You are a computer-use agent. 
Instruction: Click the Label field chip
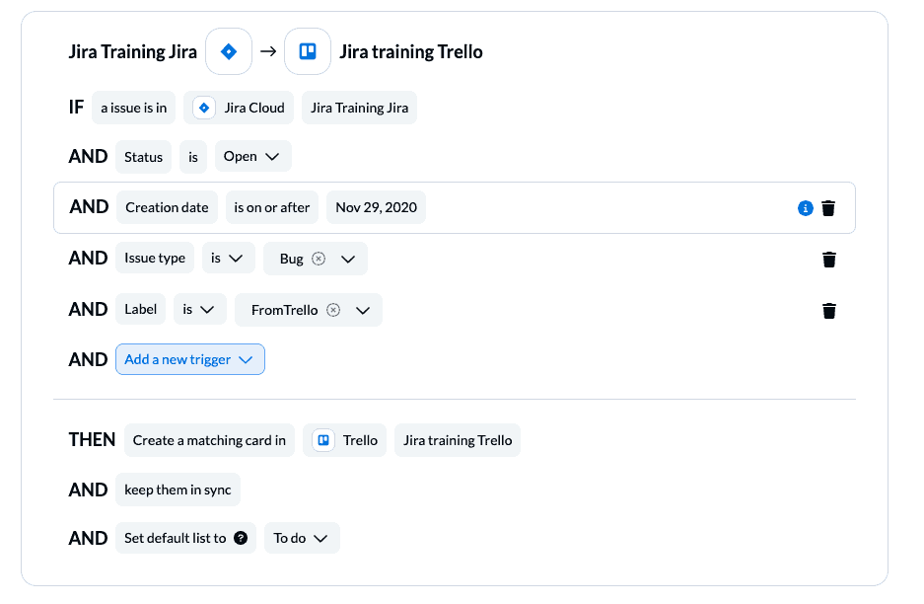click(140, 309)
